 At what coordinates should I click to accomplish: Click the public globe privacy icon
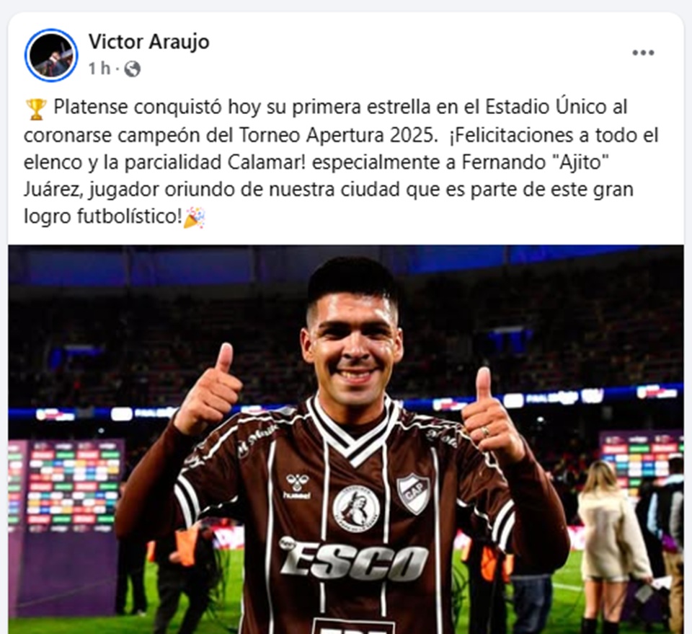[x=133, y=69]
